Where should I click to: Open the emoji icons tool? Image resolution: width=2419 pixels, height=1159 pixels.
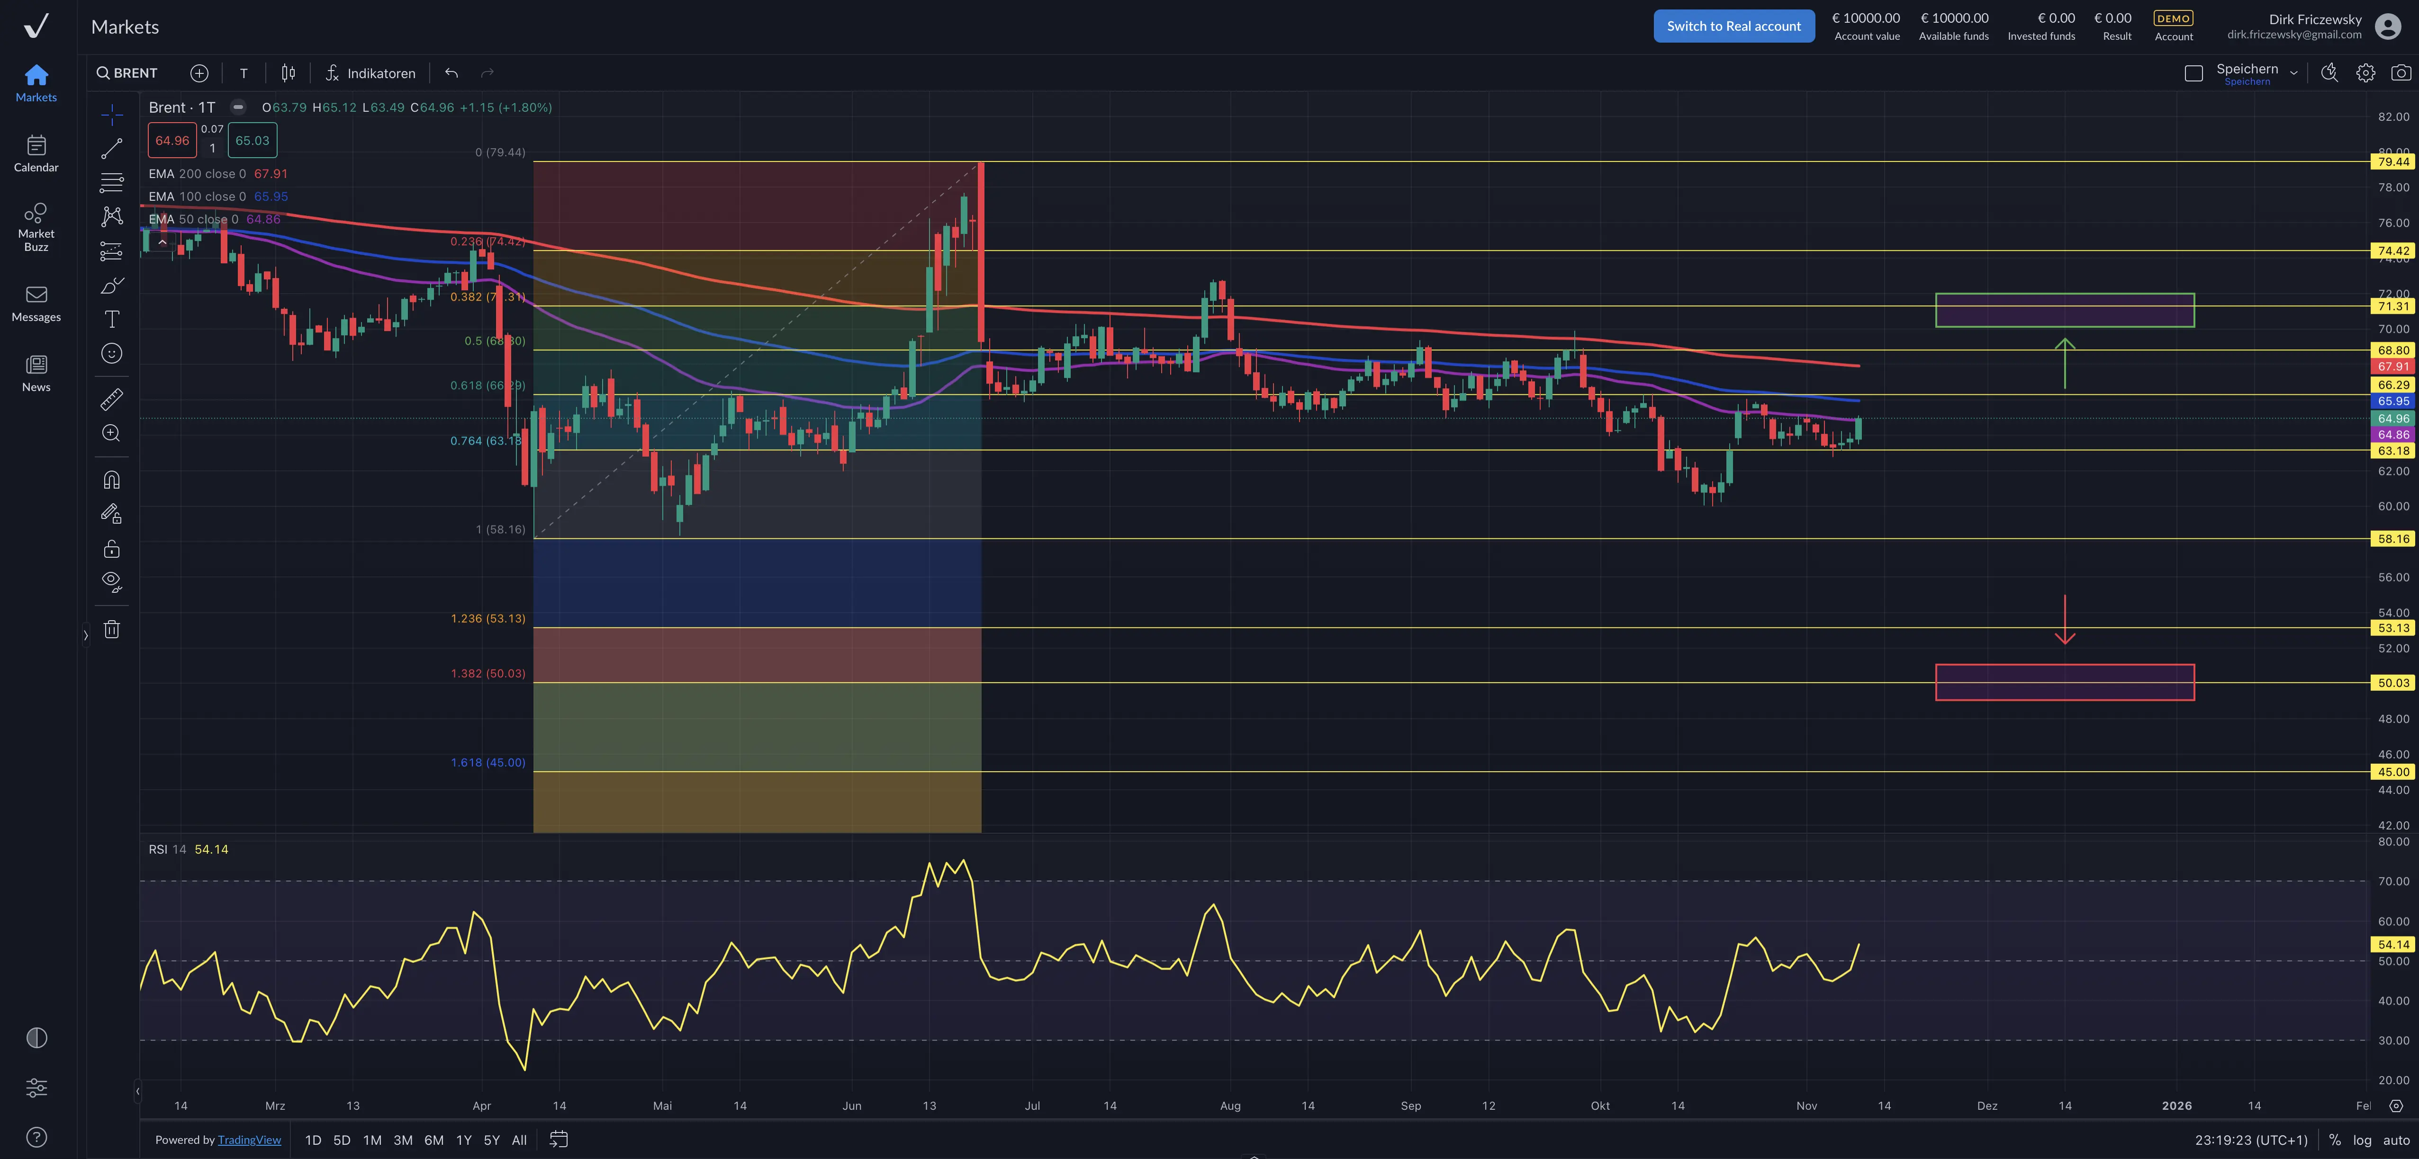tap(112, 354)
